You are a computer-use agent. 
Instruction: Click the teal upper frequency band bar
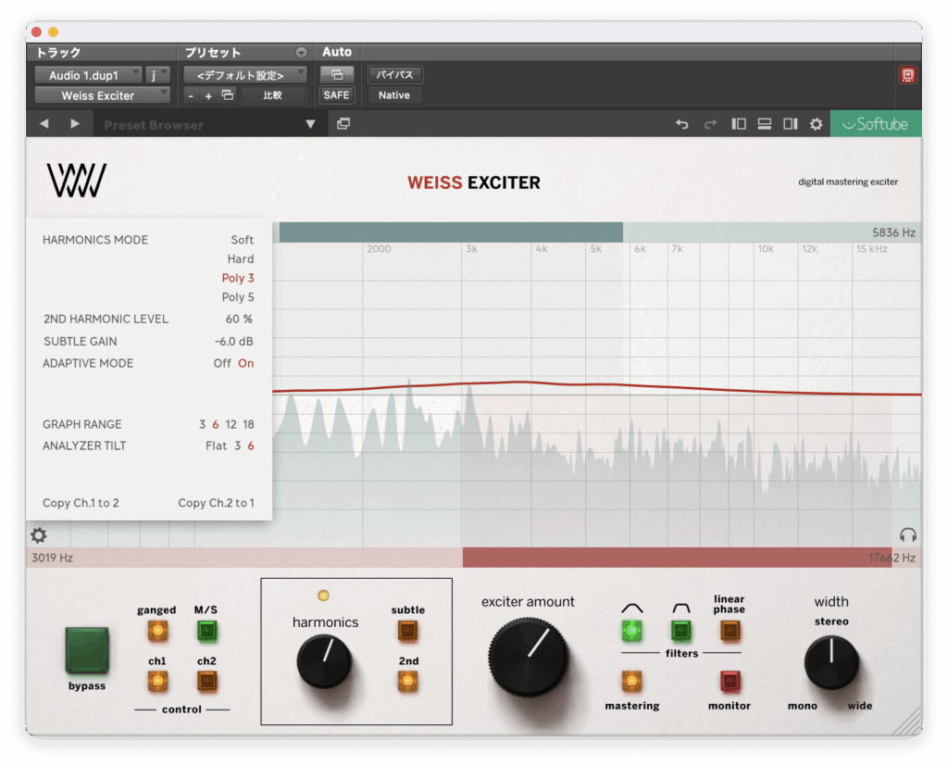[451, 232]
